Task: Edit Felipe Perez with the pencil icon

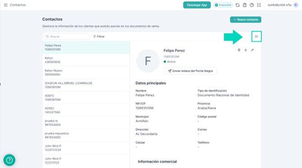Action: (x=252, y=50)
